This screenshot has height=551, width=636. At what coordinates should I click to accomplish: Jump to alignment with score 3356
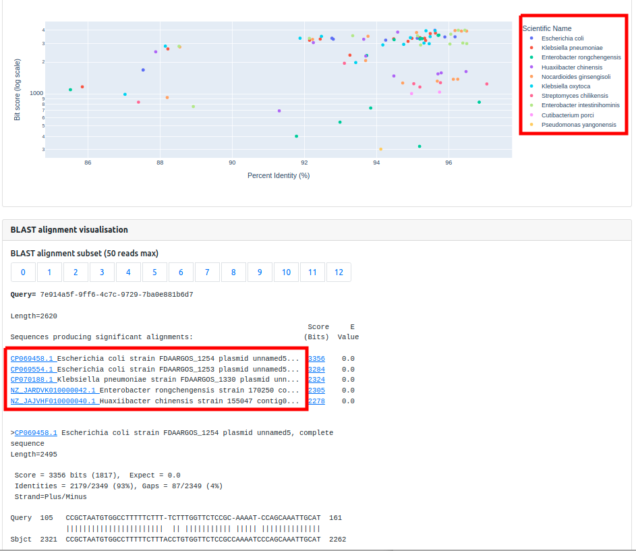316,359
